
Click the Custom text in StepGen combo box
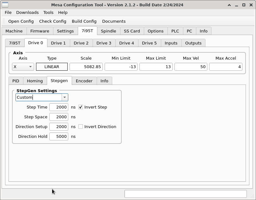(24, 97)
